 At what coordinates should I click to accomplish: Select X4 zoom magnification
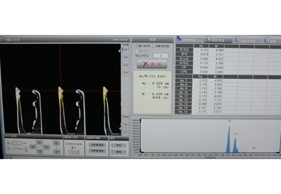(125, 73)
